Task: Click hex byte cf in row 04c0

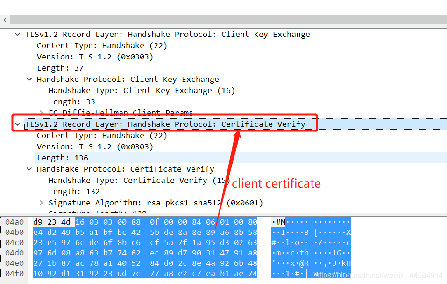Action: point(155,243)
